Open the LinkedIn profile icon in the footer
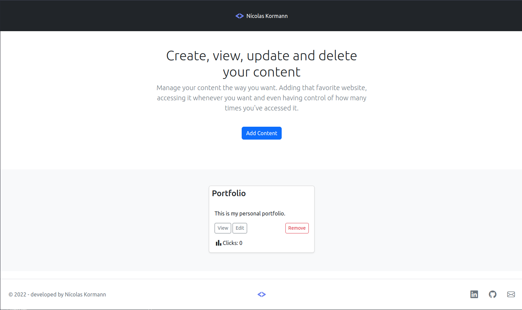The height and width of the screenshot is (310, 522). tap(474, 294)
